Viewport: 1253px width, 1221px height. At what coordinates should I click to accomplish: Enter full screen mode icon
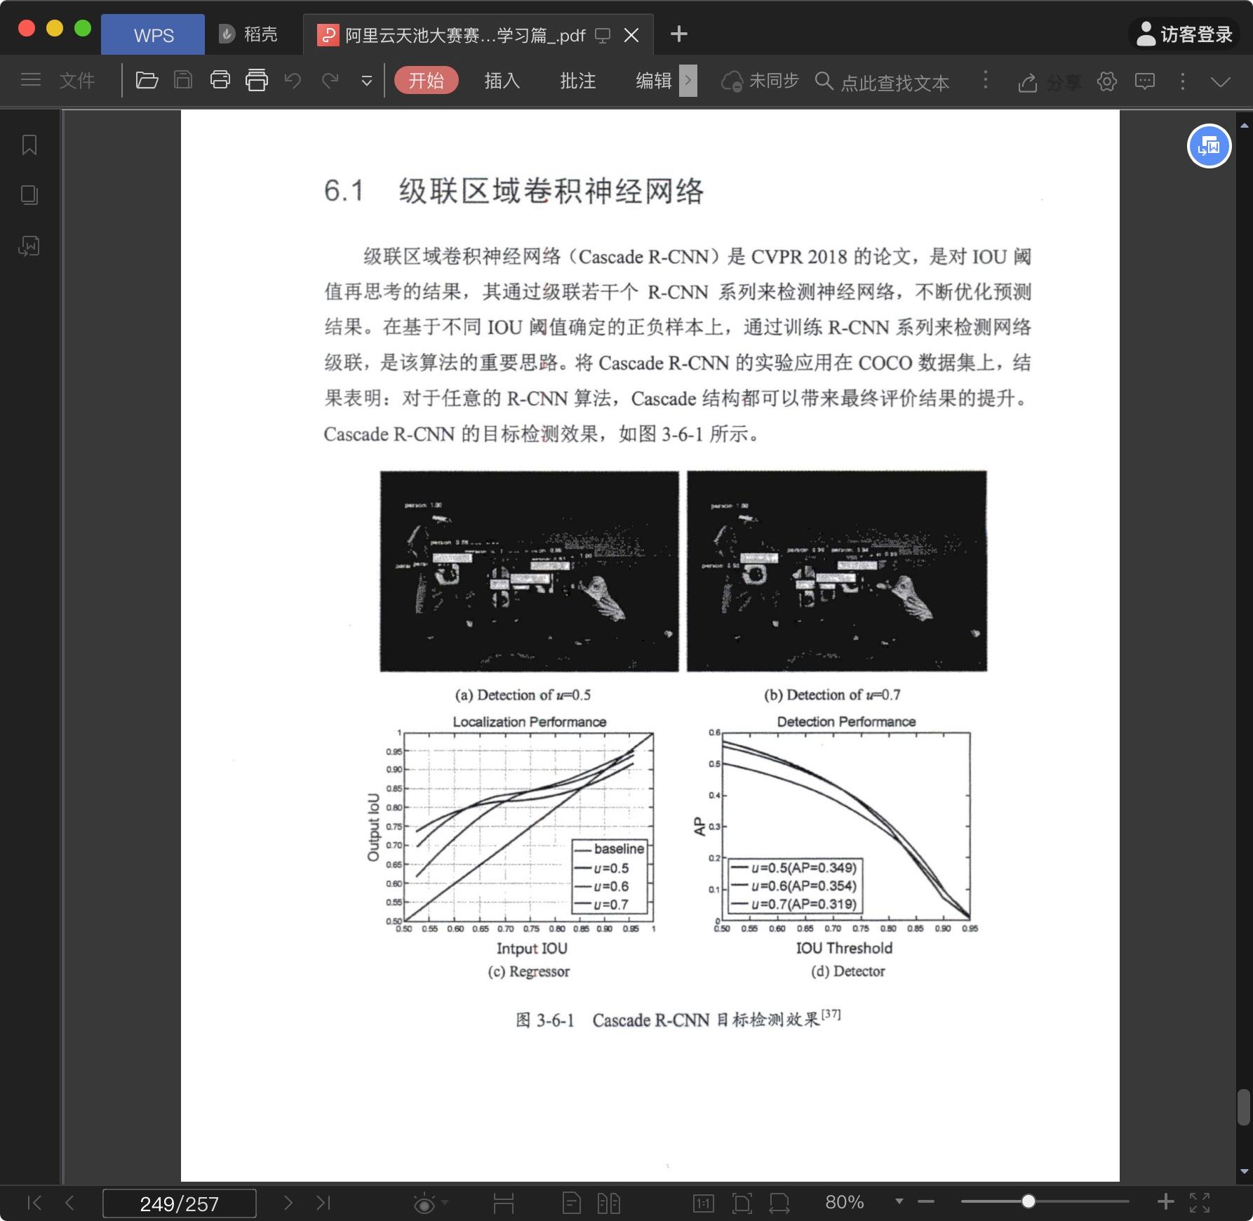coord(1200,1202)
